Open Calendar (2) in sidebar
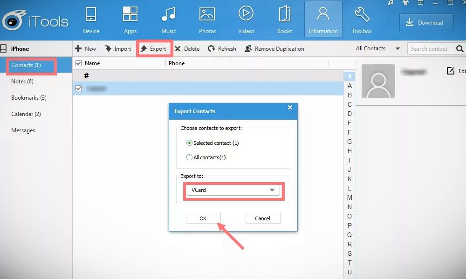 click(26, 114)
